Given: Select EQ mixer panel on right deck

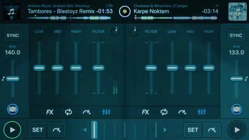Looking at the screenshot, I should coord(202,112).
